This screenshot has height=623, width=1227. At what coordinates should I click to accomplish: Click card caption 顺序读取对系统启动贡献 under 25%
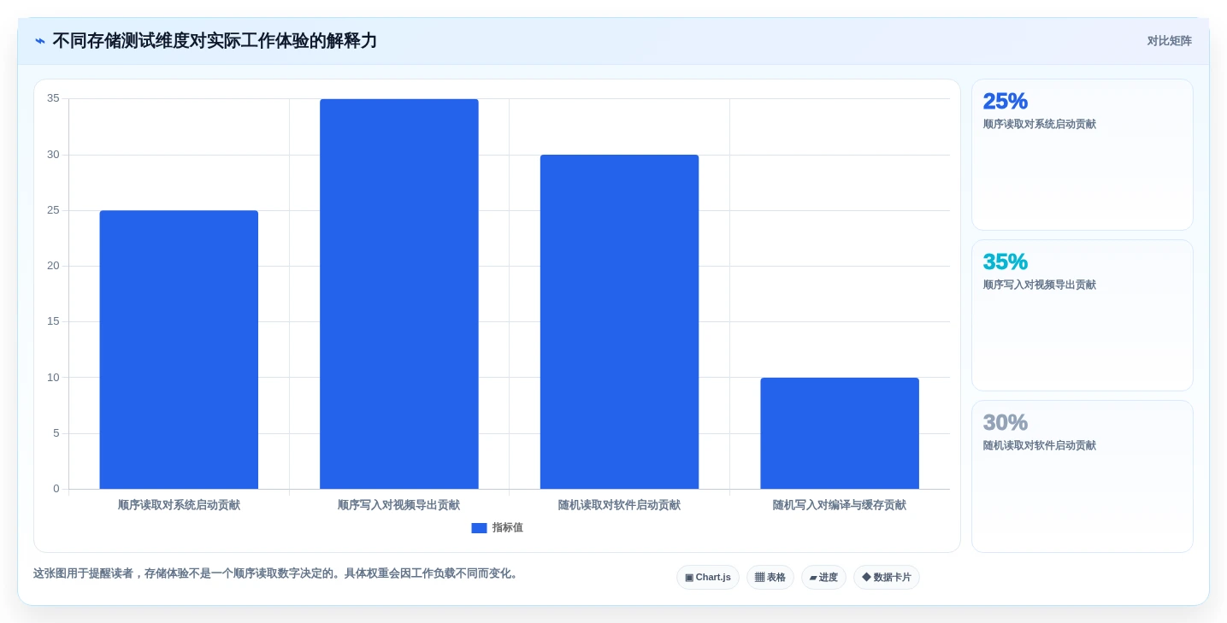coord(1040,124)
